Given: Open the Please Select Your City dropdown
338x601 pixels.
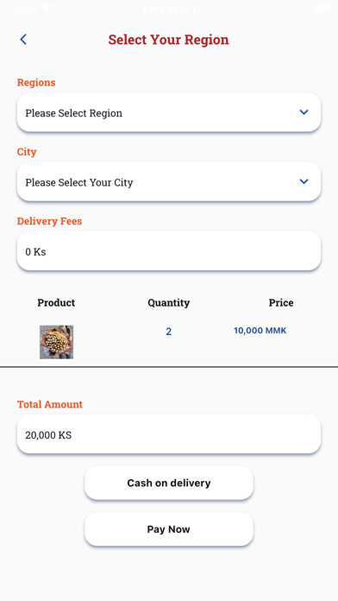Looking at the screenshot, I should (x=169, y=182).
